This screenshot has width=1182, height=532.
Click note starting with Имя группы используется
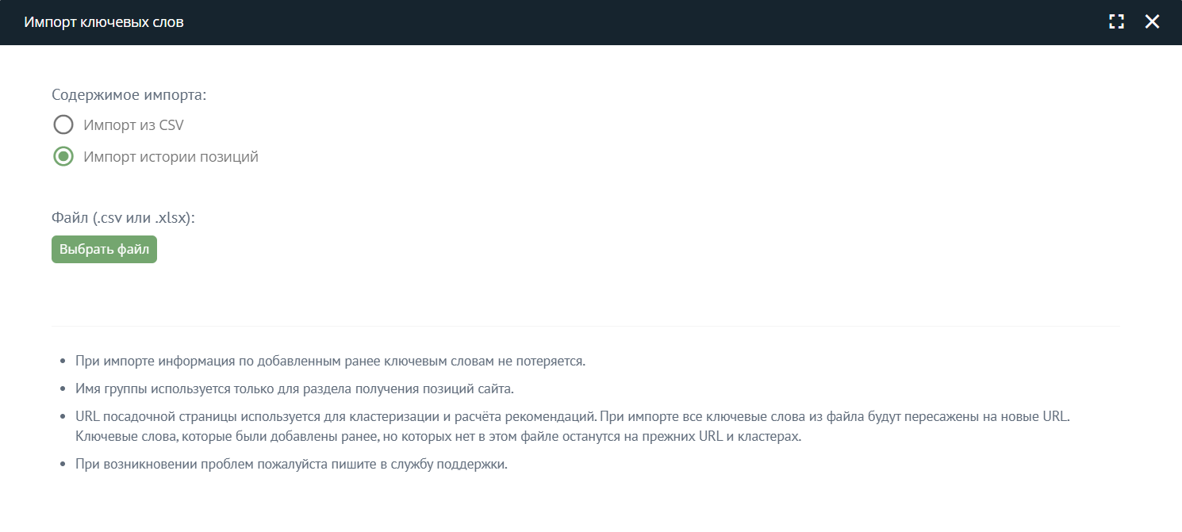pos(295,388)
